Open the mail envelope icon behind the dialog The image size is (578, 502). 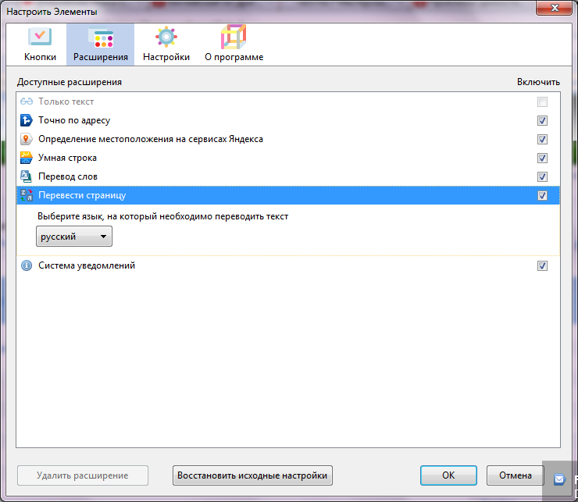(x=559, y=479)
